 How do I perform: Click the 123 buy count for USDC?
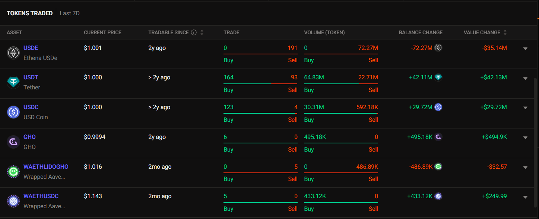click(x=228, y=107)
